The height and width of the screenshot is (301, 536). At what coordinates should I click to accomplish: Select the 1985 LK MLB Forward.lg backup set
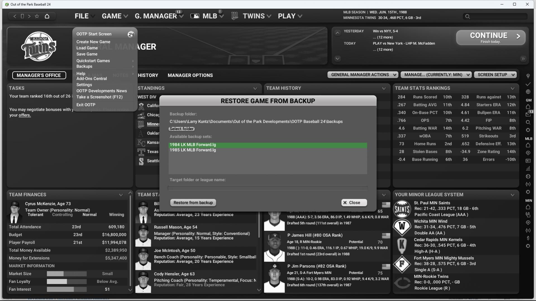pos(268,150)
